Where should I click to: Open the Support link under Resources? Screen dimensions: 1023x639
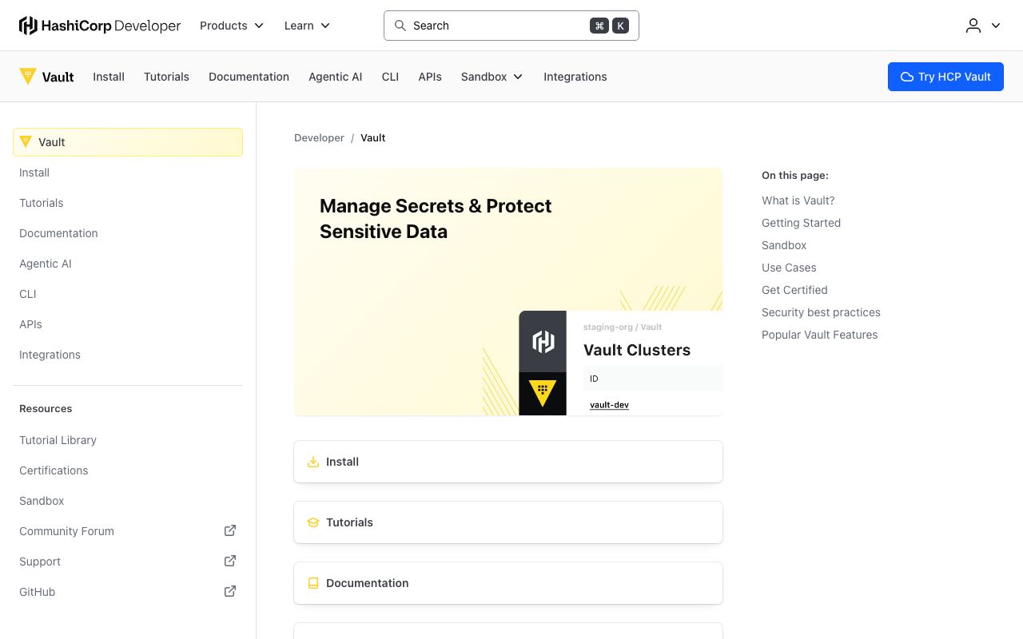tap(128, 562)
